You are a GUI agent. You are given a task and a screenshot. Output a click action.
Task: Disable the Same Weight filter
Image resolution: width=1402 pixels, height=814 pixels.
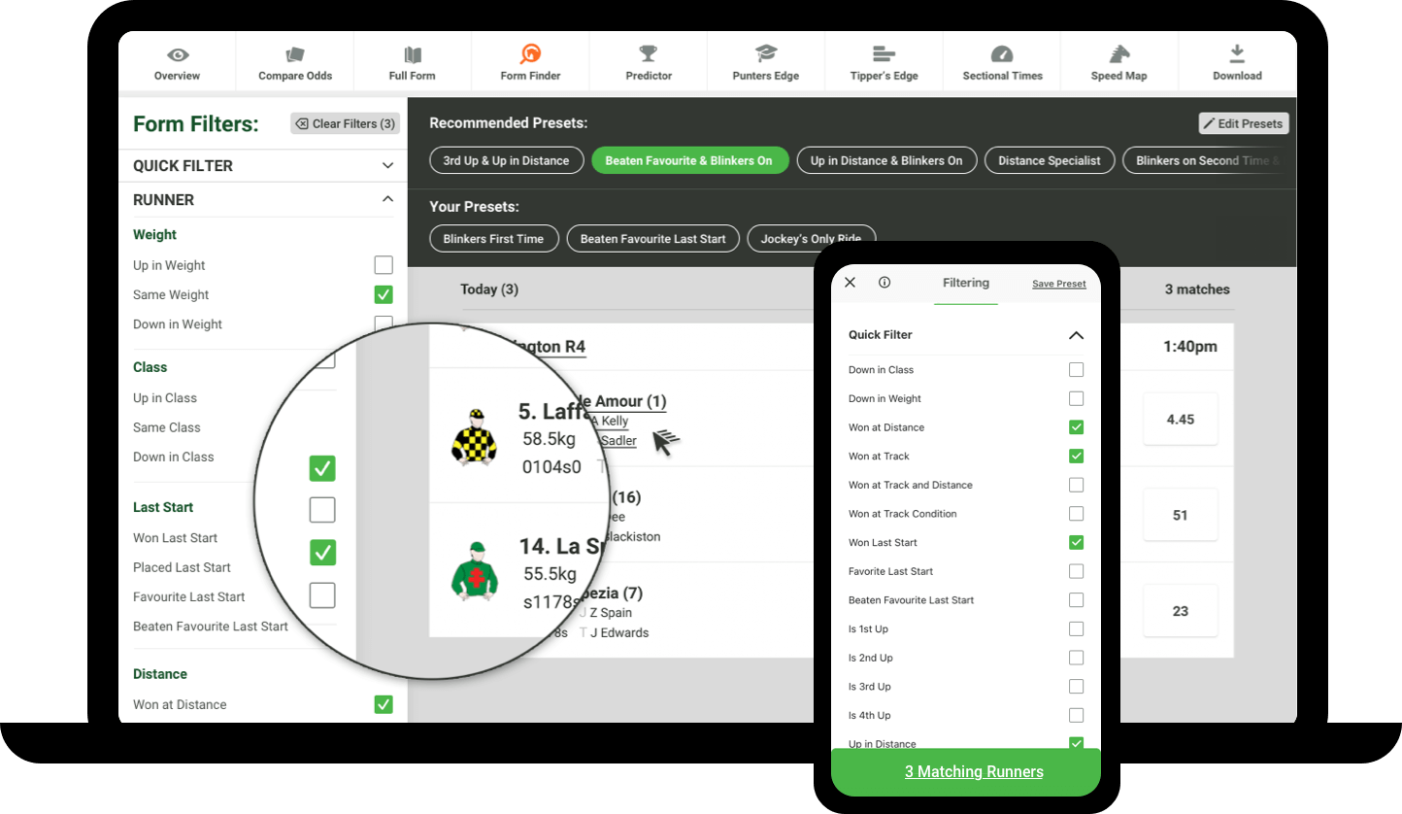click(x=384, y=294)
